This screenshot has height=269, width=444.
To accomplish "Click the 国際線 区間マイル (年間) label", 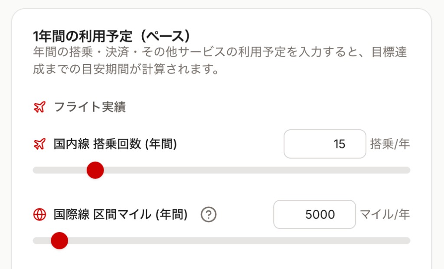I will [x=121, y=215].
